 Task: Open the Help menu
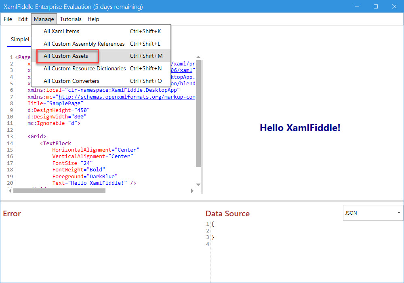click(93, 19)
